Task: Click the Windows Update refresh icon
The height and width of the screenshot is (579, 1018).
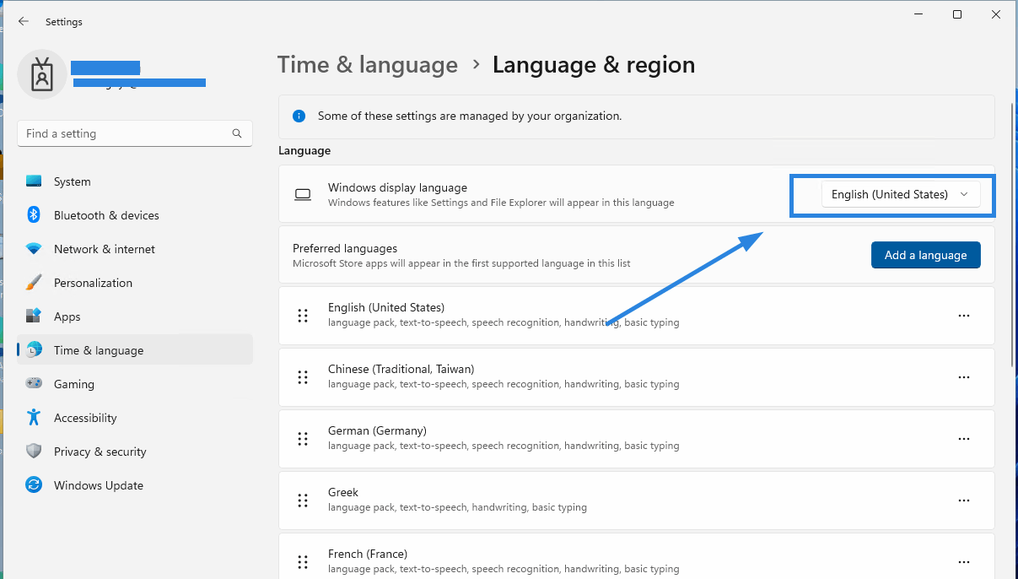Action: pos(34,485)
